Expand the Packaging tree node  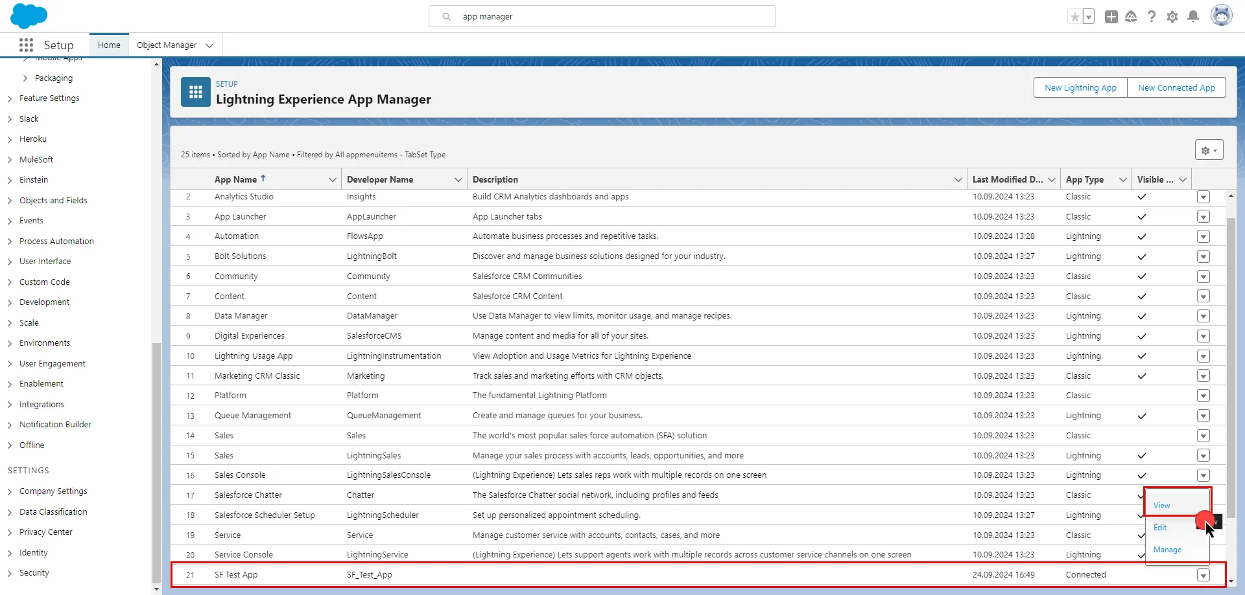25,78
